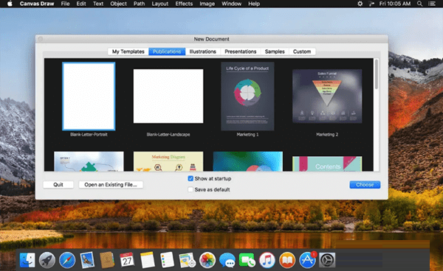Launch Safari from the dock
The width and height of the screenshot is (443, 271).
tap(67, 260)
